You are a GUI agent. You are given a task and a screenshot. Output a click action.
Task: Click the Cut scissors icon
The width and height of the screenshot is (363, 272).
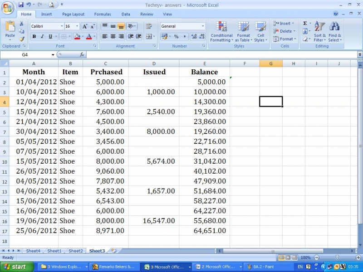pos(22,24)
